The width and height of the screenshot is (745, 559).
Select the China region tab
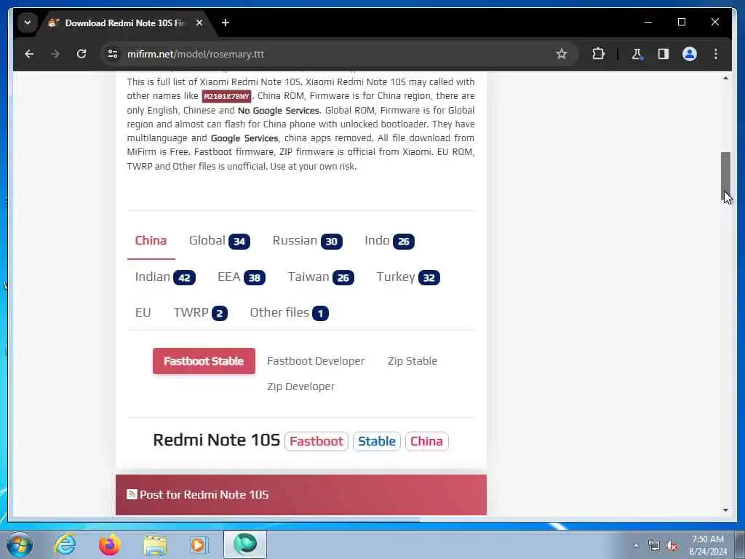(151, 241)
